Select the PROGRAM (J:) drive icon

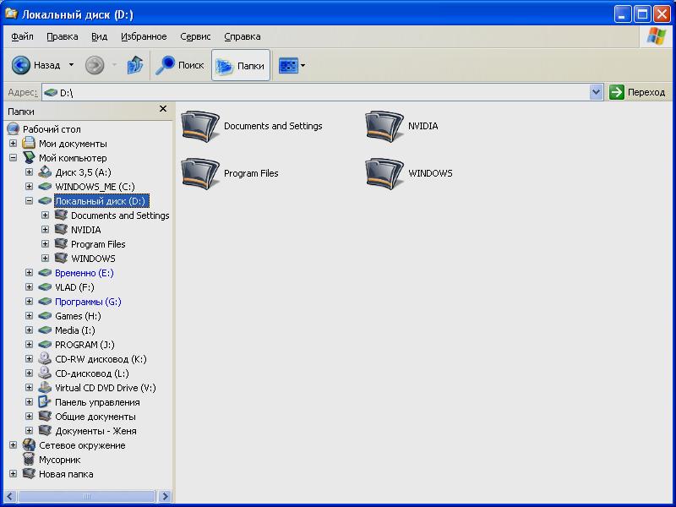coord(45,345)
